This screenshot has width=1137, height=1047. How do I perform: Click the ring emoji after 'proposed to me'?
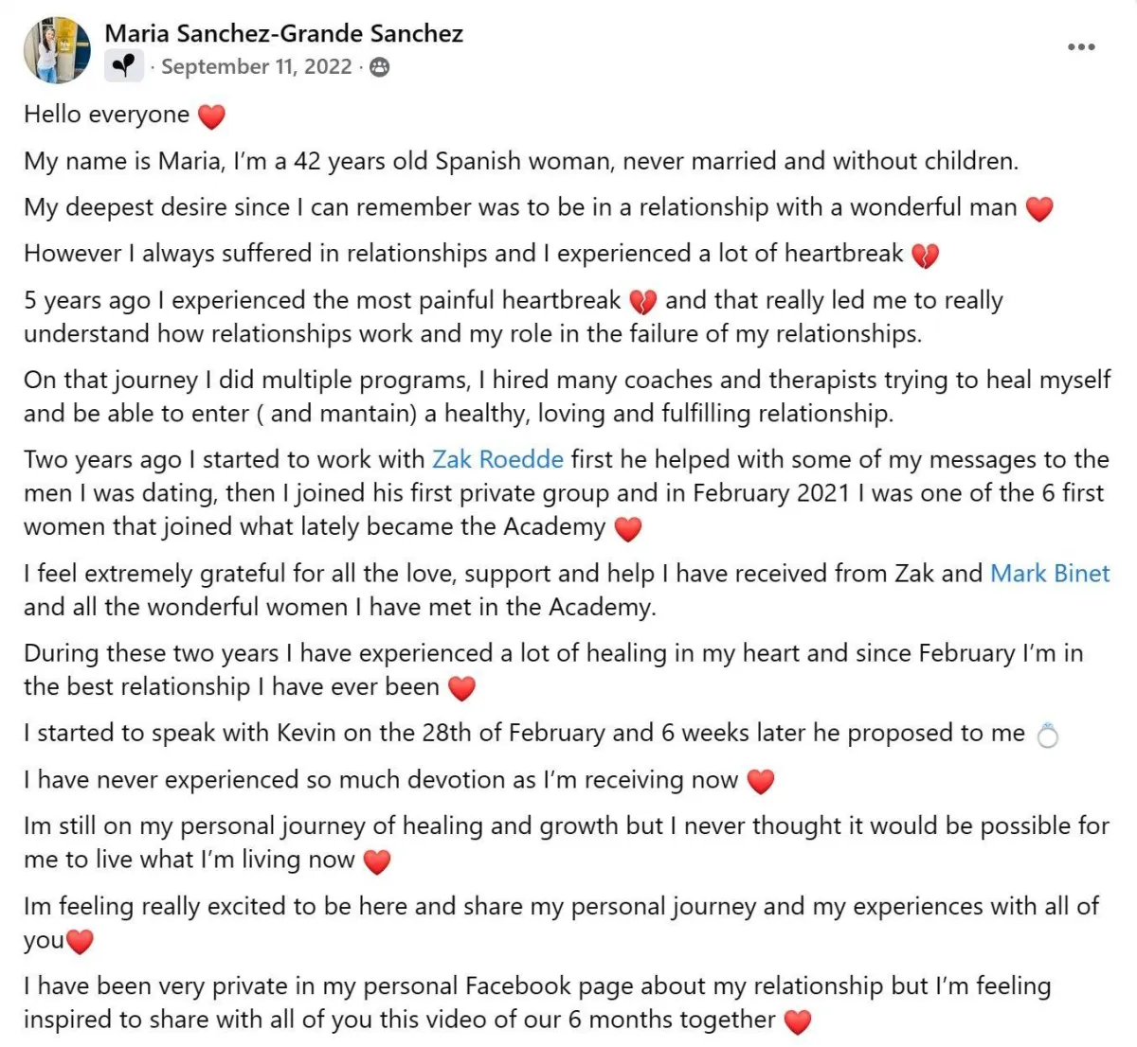click(x=1048, y=735)
